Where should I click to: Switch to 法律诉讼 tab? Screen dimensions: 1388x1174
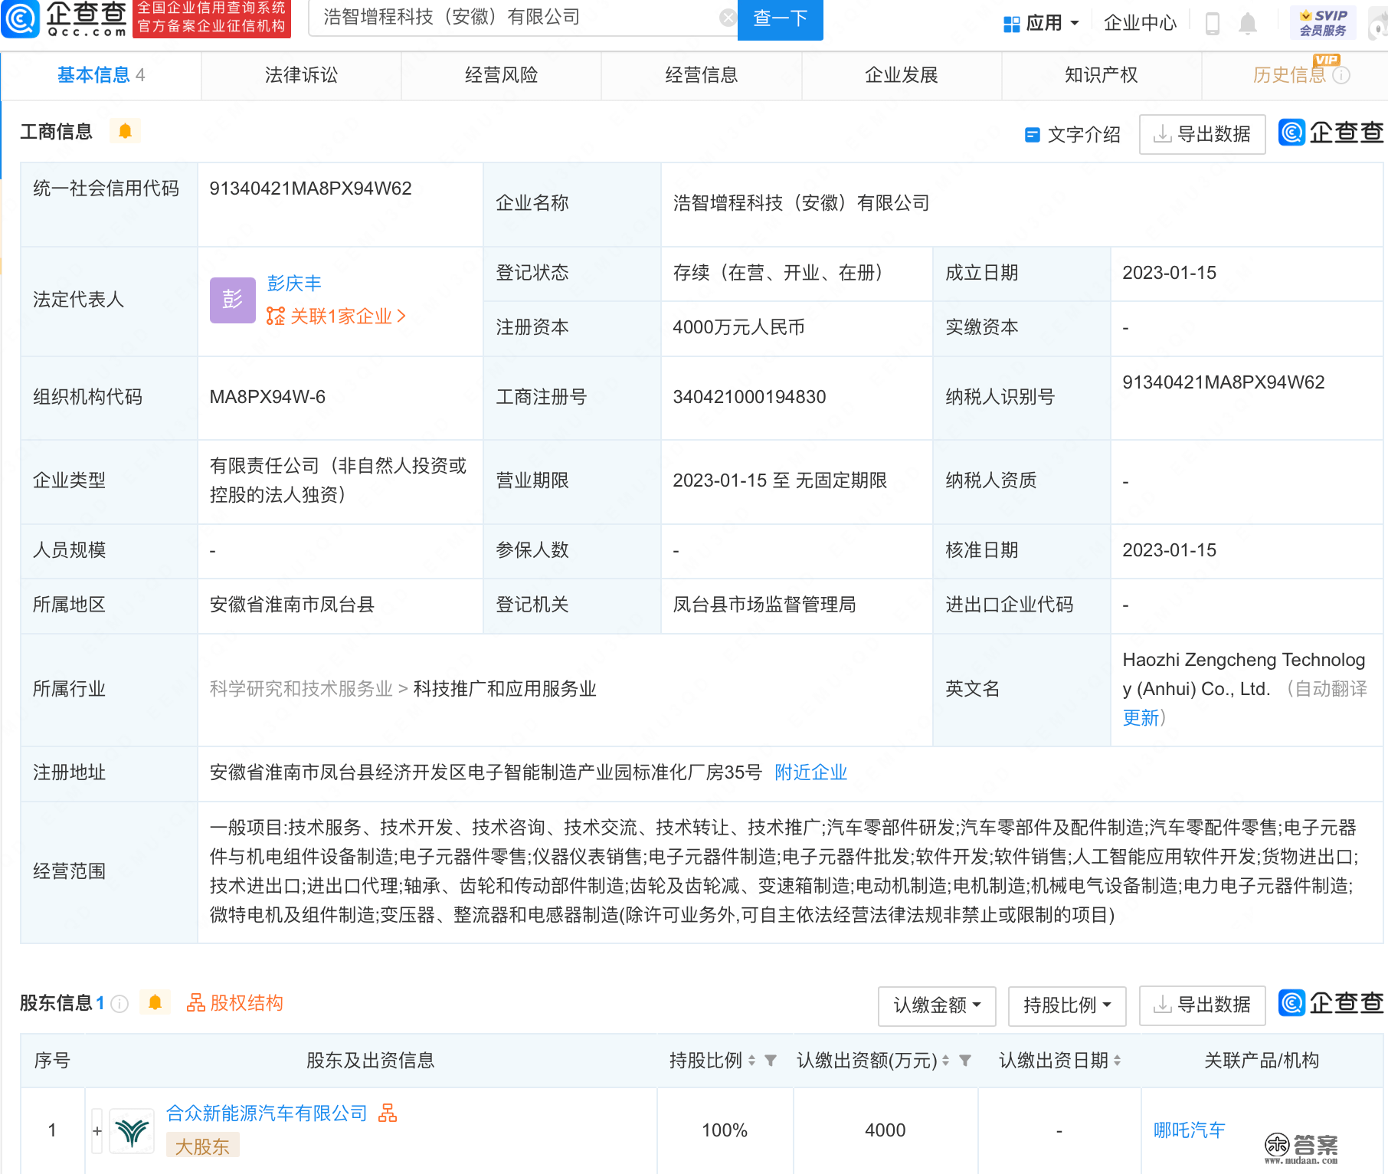click(301, 75)
